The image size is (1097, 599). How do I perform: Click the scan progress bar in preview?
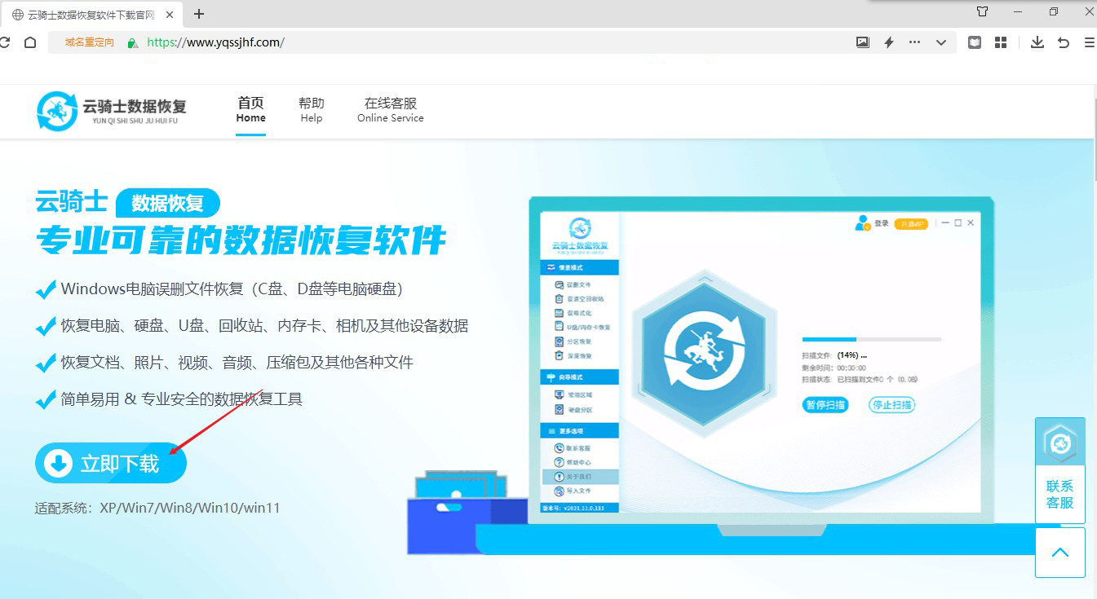point(871,339)
